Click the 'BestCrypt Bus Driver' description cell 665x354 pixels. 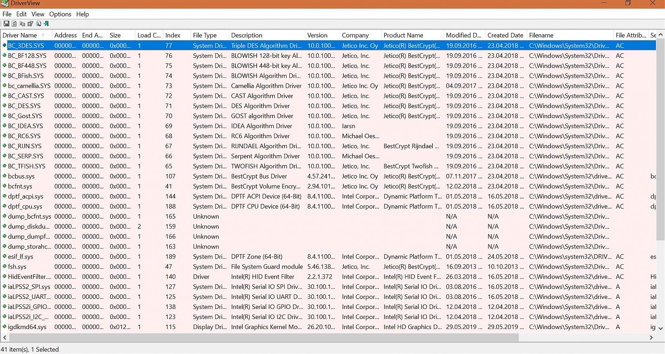click(259, 176)
